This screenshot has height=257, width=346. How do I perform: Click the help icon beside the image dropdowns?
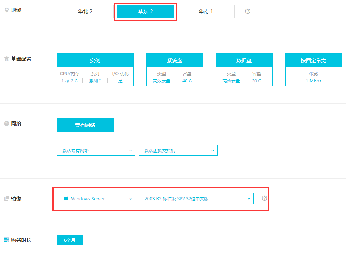pos(265,198)
